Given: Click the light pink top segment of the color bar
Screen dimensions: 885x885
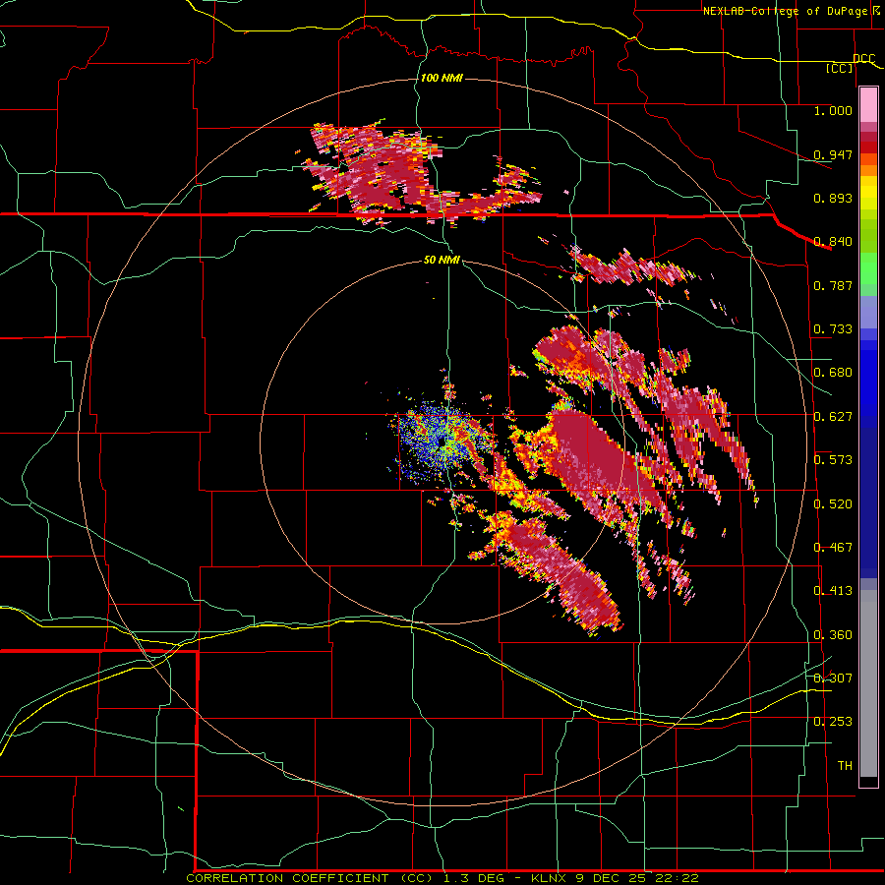Looking at the screenshot, I should pos(868,105).
